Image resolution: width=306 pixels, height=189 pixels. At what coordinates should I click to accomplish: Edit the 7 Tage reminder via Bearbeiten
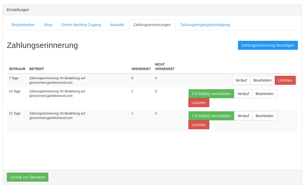(x=262, y=80)
